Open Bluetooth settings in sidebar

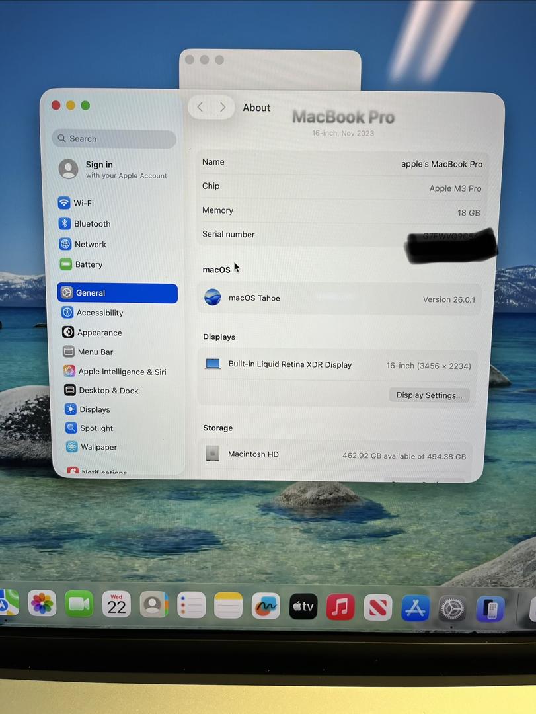(85, 223)
